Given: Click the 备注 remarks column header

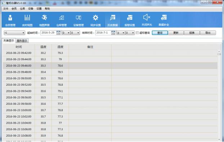Looking at the screenshot, I should point(90,47).
